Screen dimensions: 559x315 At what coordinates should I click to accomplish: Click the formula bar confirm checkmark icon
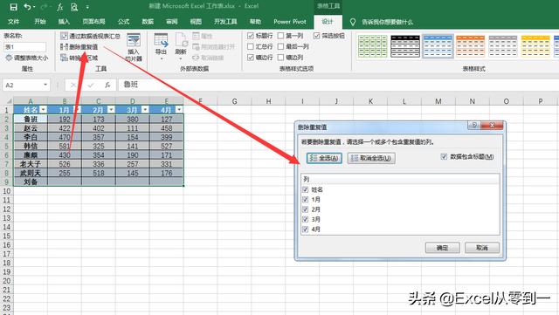point(91,85)
